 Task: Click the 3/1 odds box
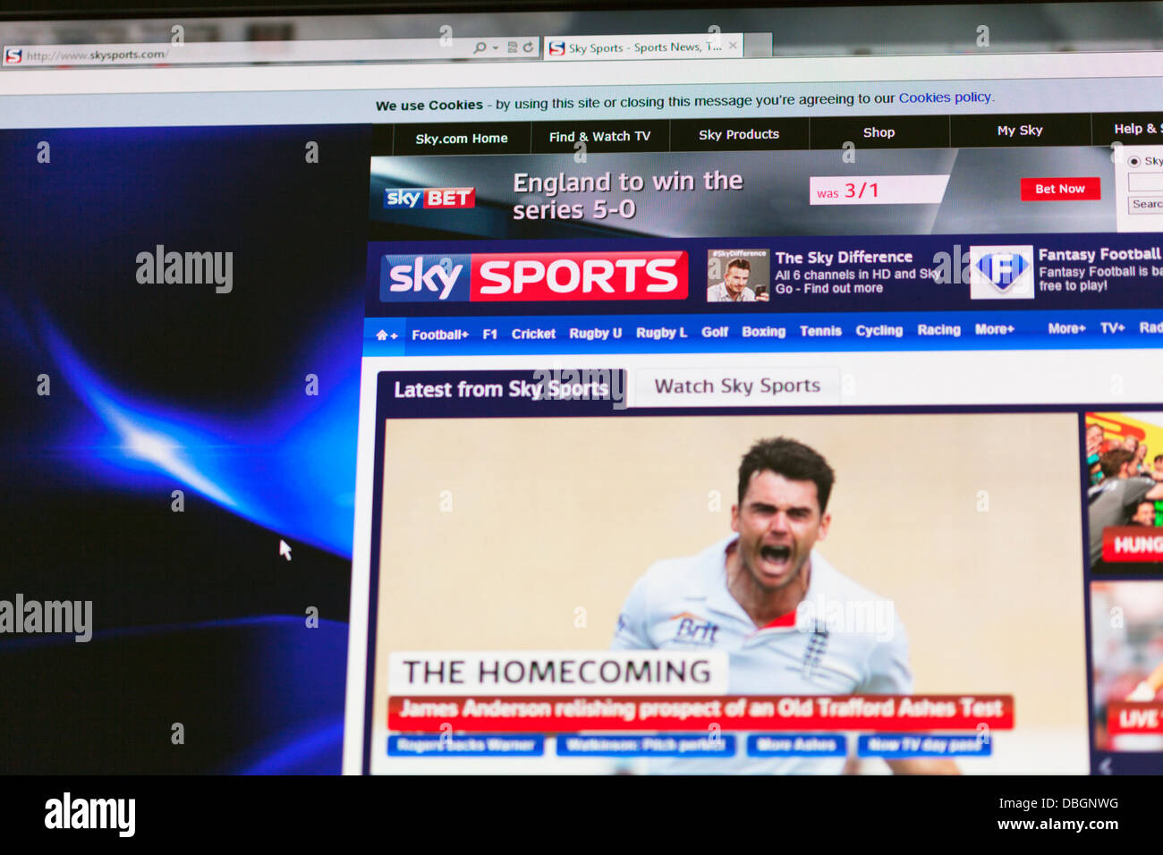(877, 190)
